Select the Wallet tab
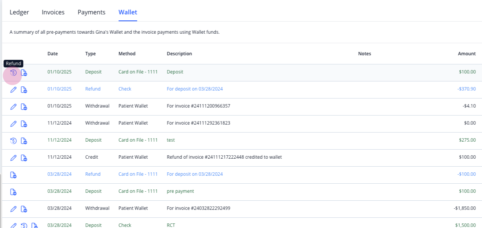The image size is (482, 228). tap(128, 12)
